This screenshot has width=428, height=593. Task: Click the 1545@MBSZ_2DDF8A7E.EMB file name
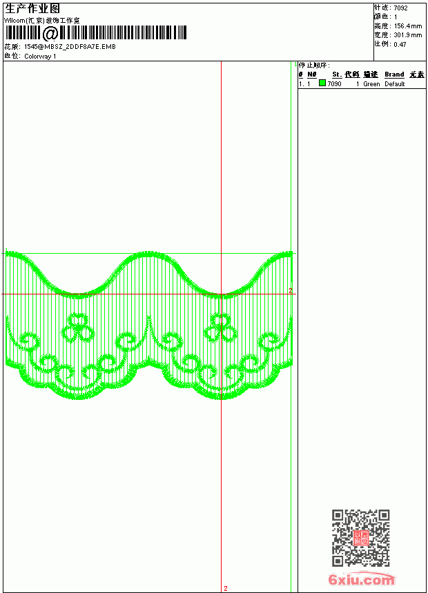click(x=70, y=46)
